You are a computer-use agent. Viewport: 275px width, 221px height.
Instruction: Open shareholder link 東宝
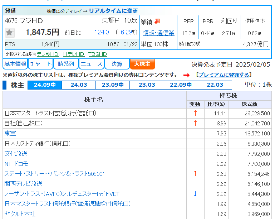(10, 133)
